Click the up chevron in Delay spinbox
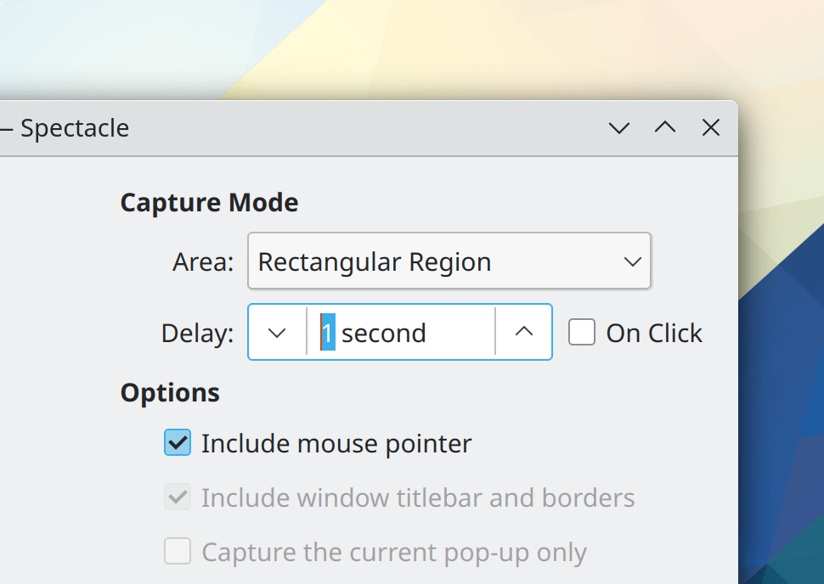This screenshot has height=584, width=824. click(x=524, y=333)
